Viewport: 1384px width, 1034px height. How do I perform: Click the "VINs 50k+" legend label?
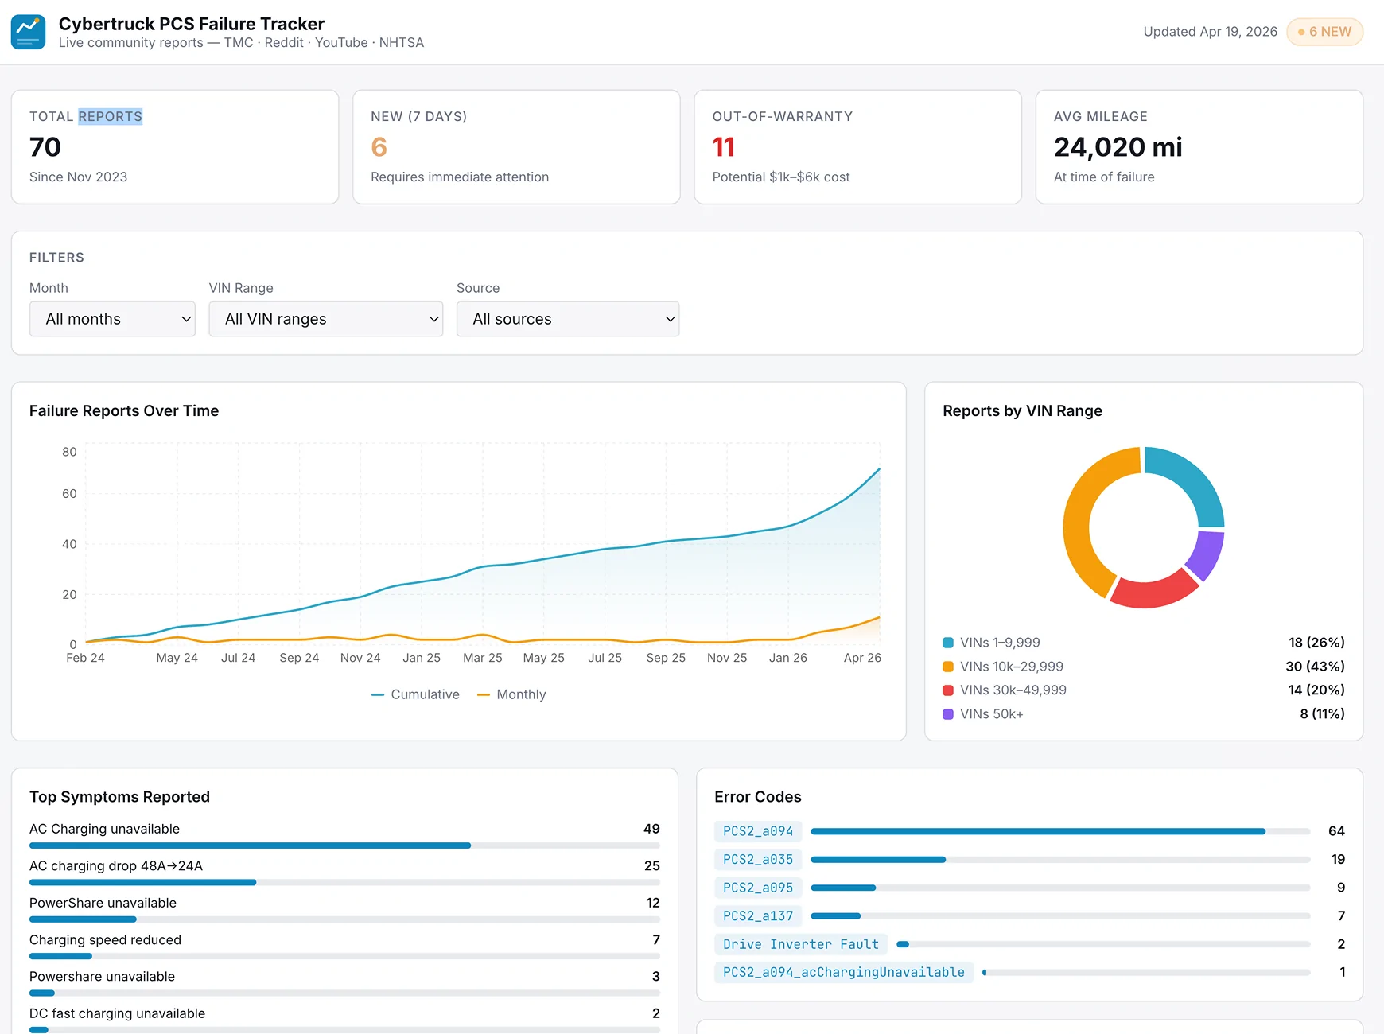pyautogui.click(x=992, y=714)
